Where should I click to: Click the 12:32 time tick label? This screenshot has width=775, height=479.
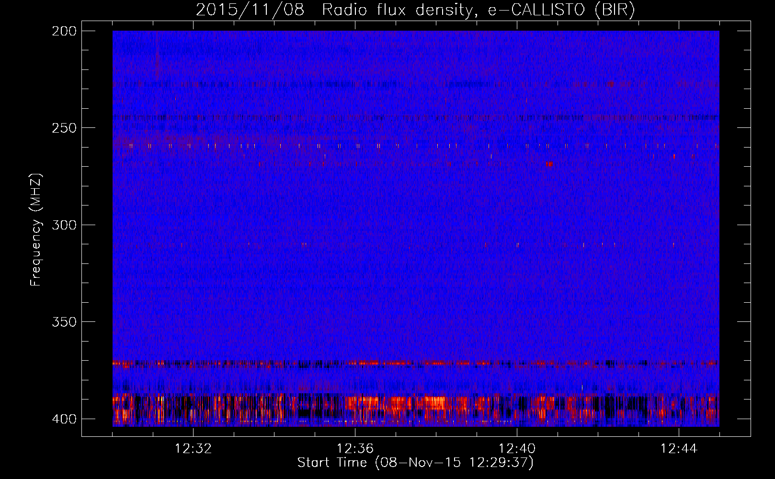coord(193,449)
